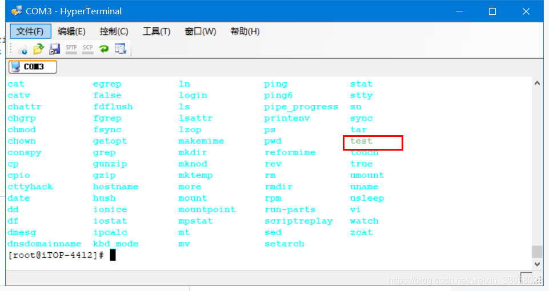Open the 帮助(H) menu
The image size is (549, 291).
[x=245, y=31]
